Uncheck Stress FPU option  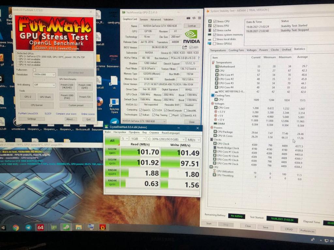(215, 26)
